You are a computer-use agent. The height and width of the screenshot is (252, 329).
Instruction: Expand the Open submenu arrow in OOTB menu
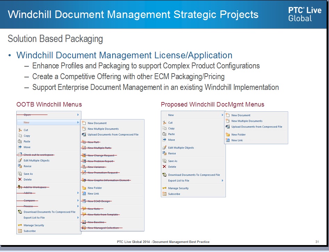[x=78, y=115]
